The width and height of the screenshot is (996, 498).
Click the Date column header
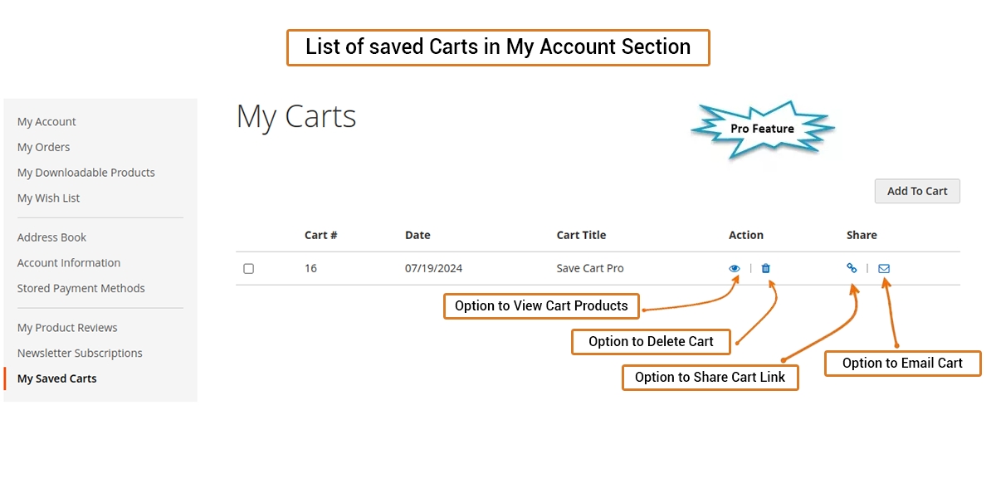pyautogui.click(x=417, y=235)
